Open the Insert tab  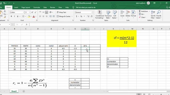click(x=16, y=7)
